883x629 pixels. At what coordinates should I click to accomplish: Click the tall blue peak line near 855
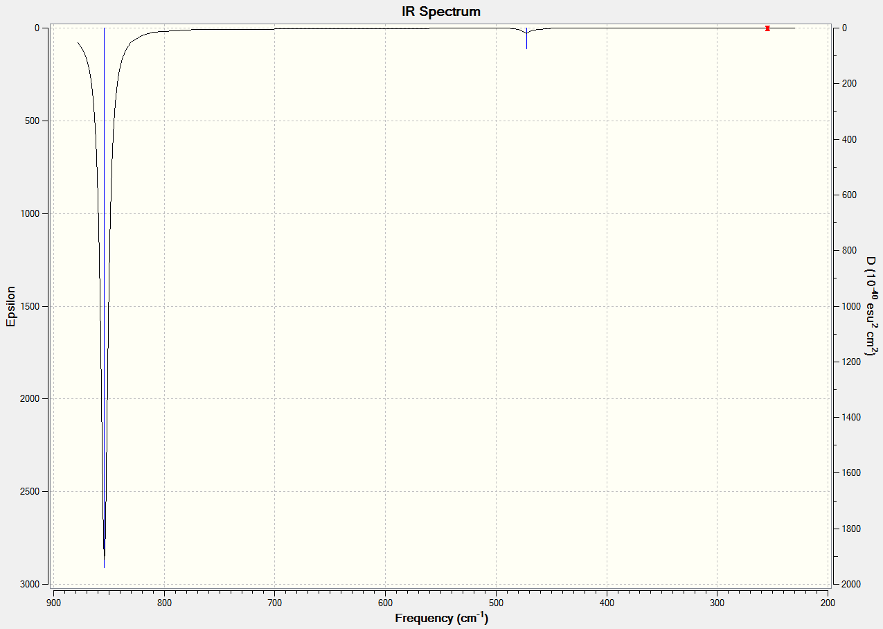(x=104, y=298)
